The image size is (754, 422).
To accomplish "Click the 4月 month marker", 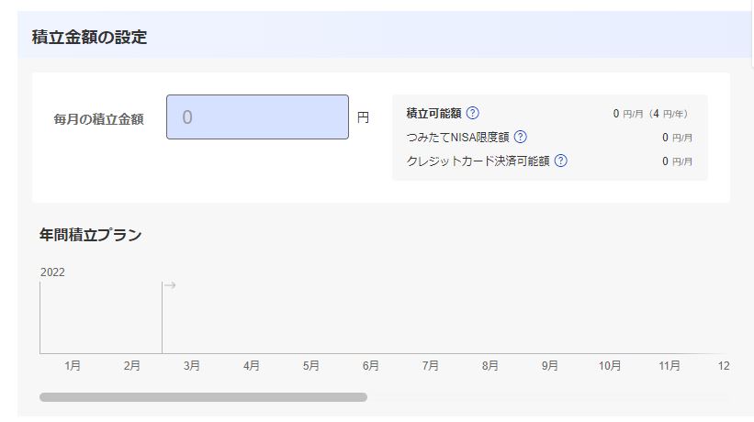I will point(252,366).
